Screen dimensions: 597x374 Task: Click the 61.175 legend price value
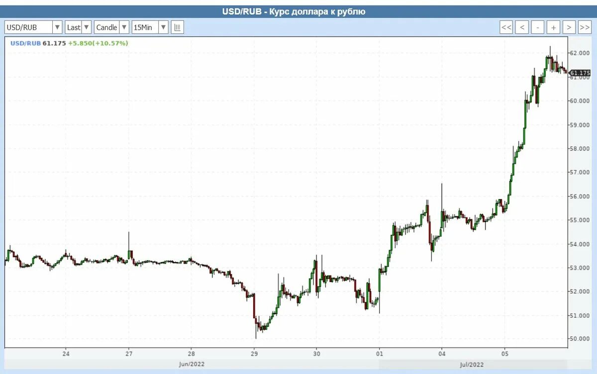click(54, 43)
